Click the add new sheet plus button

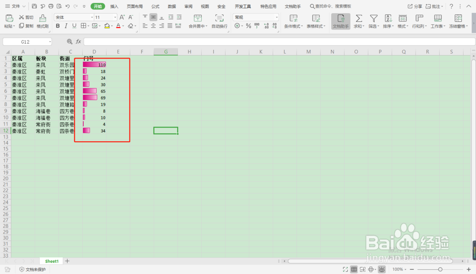(x=67, y=261)
